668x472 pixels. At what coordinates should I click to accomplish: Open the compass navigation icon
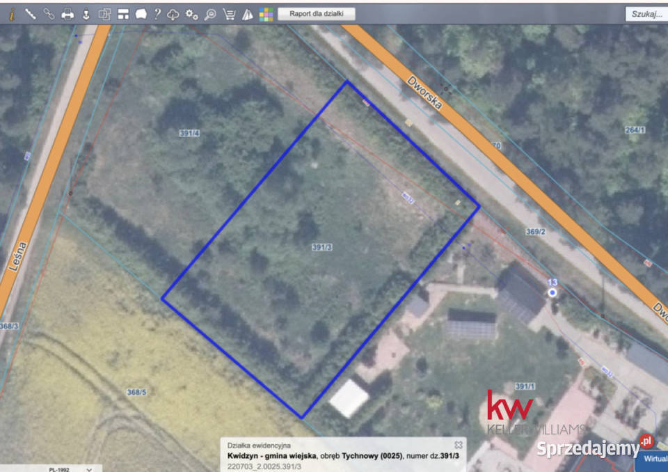(x=249, y=12)
